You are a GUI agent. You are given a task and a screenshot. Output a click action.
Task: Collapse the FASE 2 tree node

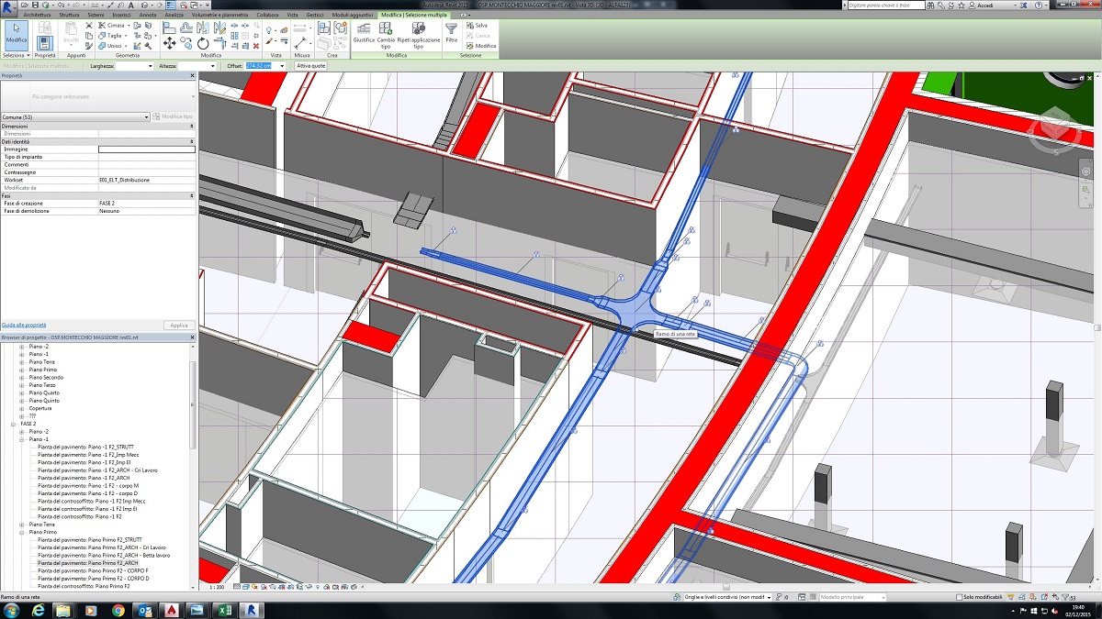tap(13, 424)
